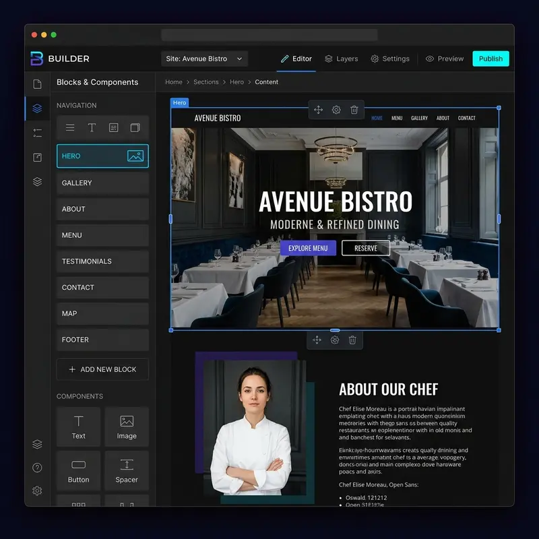Go to Hero in breadcrumb
The width and height of the screenshot is (539, 539).
(x=237, y=82)
